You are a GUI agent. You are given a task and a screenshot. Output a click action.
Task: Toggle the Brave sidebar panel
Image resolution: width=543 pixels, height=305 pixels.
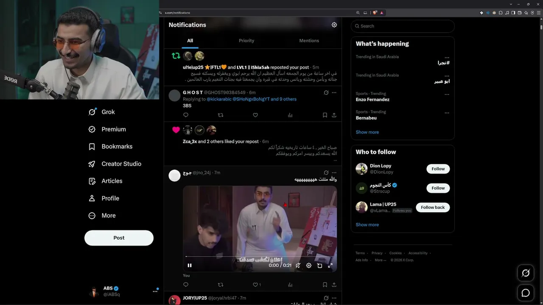point(513,13)
